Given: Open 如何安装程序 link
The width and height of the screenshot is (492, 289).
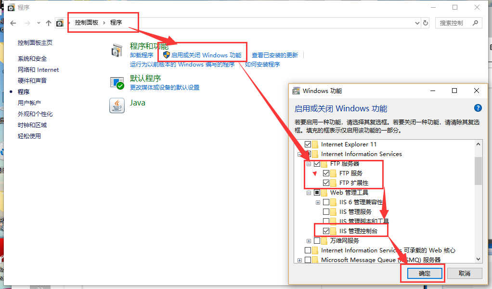Looking at the screenshot, I should [x=262, y=65].
